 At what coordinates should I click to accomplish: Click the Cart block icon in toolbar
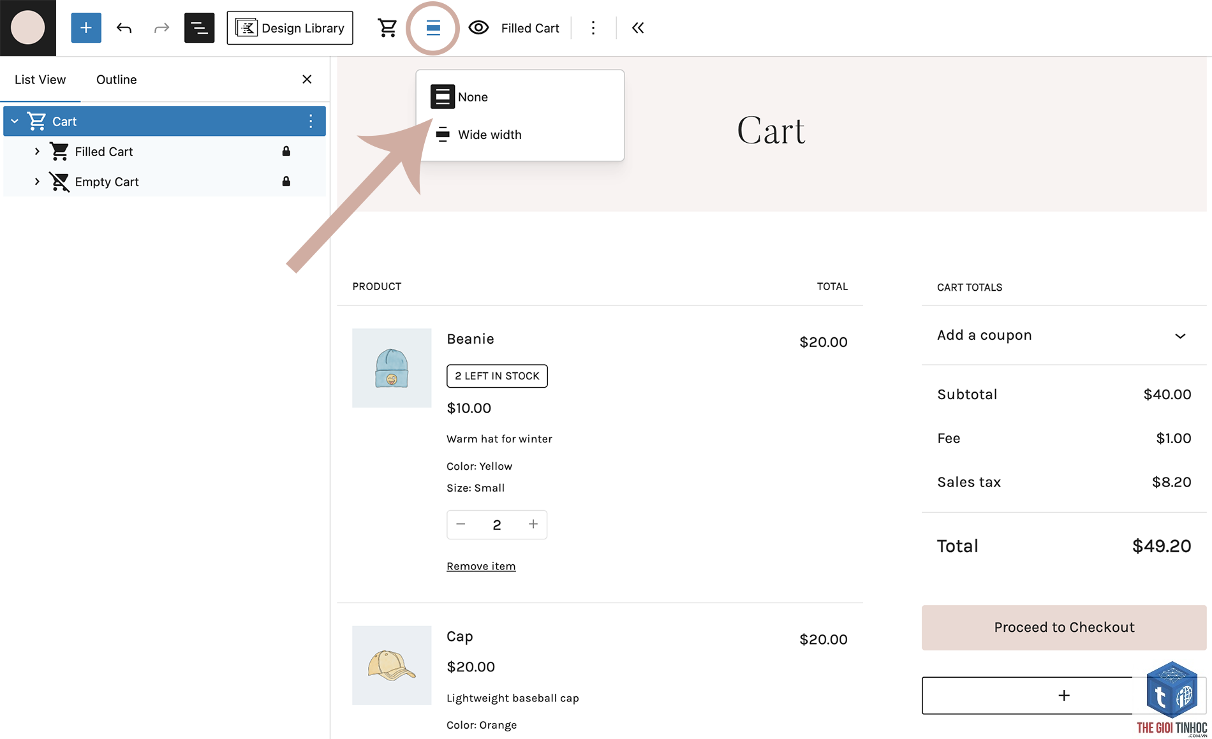coord(387,28)
